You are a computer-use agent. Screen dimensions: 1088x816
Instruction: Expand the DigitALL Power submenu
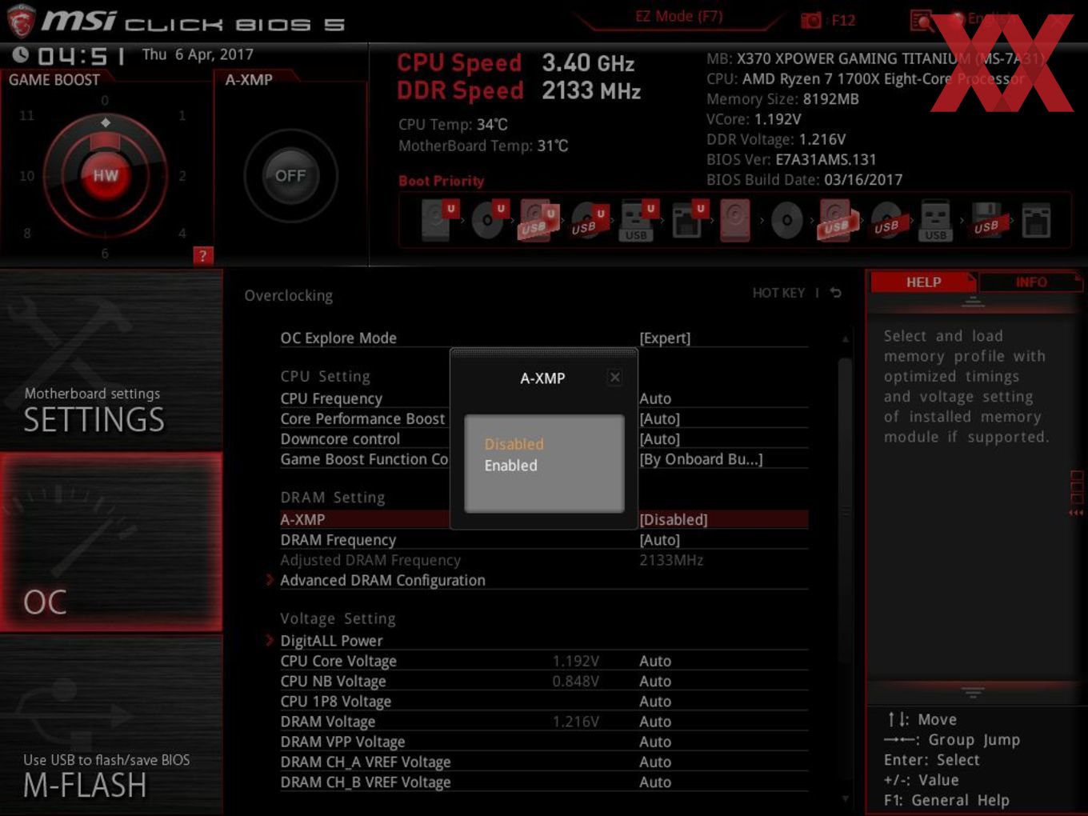click(331, 640)
